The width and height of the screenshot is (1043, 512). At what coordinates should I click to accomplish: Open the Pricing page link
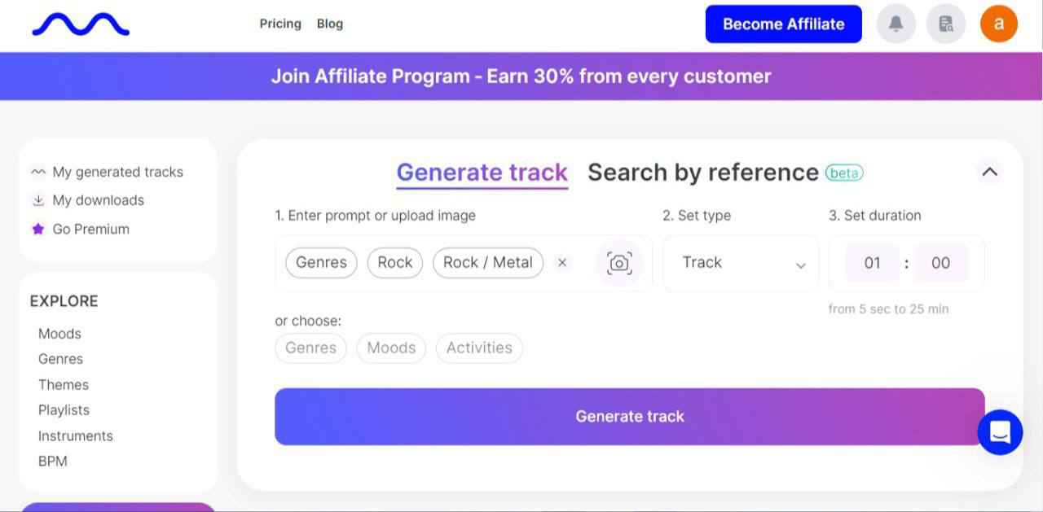[x=280, y=24]
